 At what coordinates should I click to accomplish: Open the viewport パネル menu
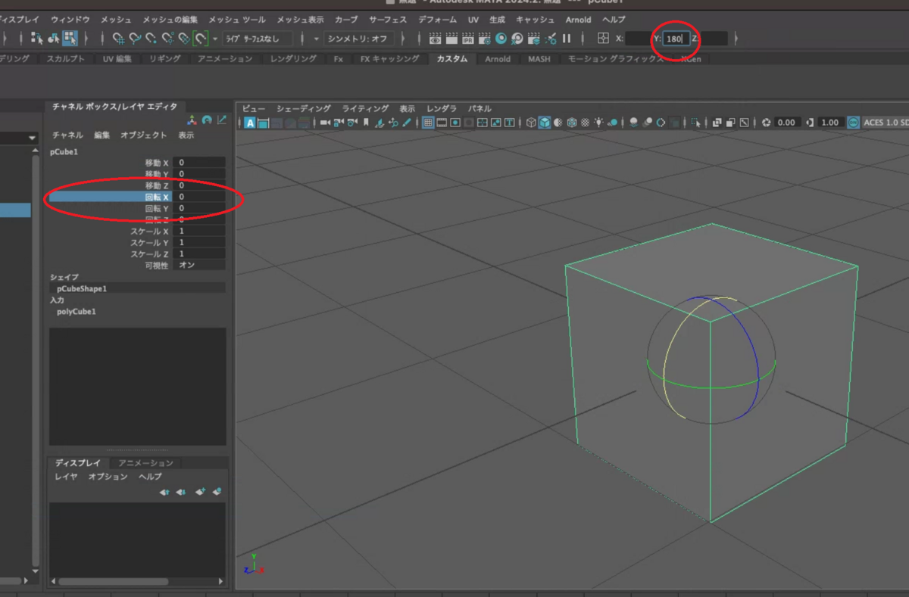coord(479,109)
